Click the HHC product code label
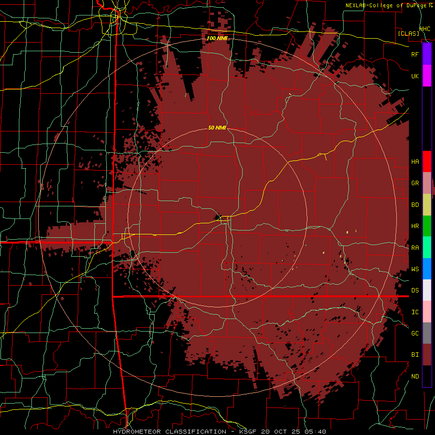The height and width of the screenshot is (435, 435). pos(425,29)
